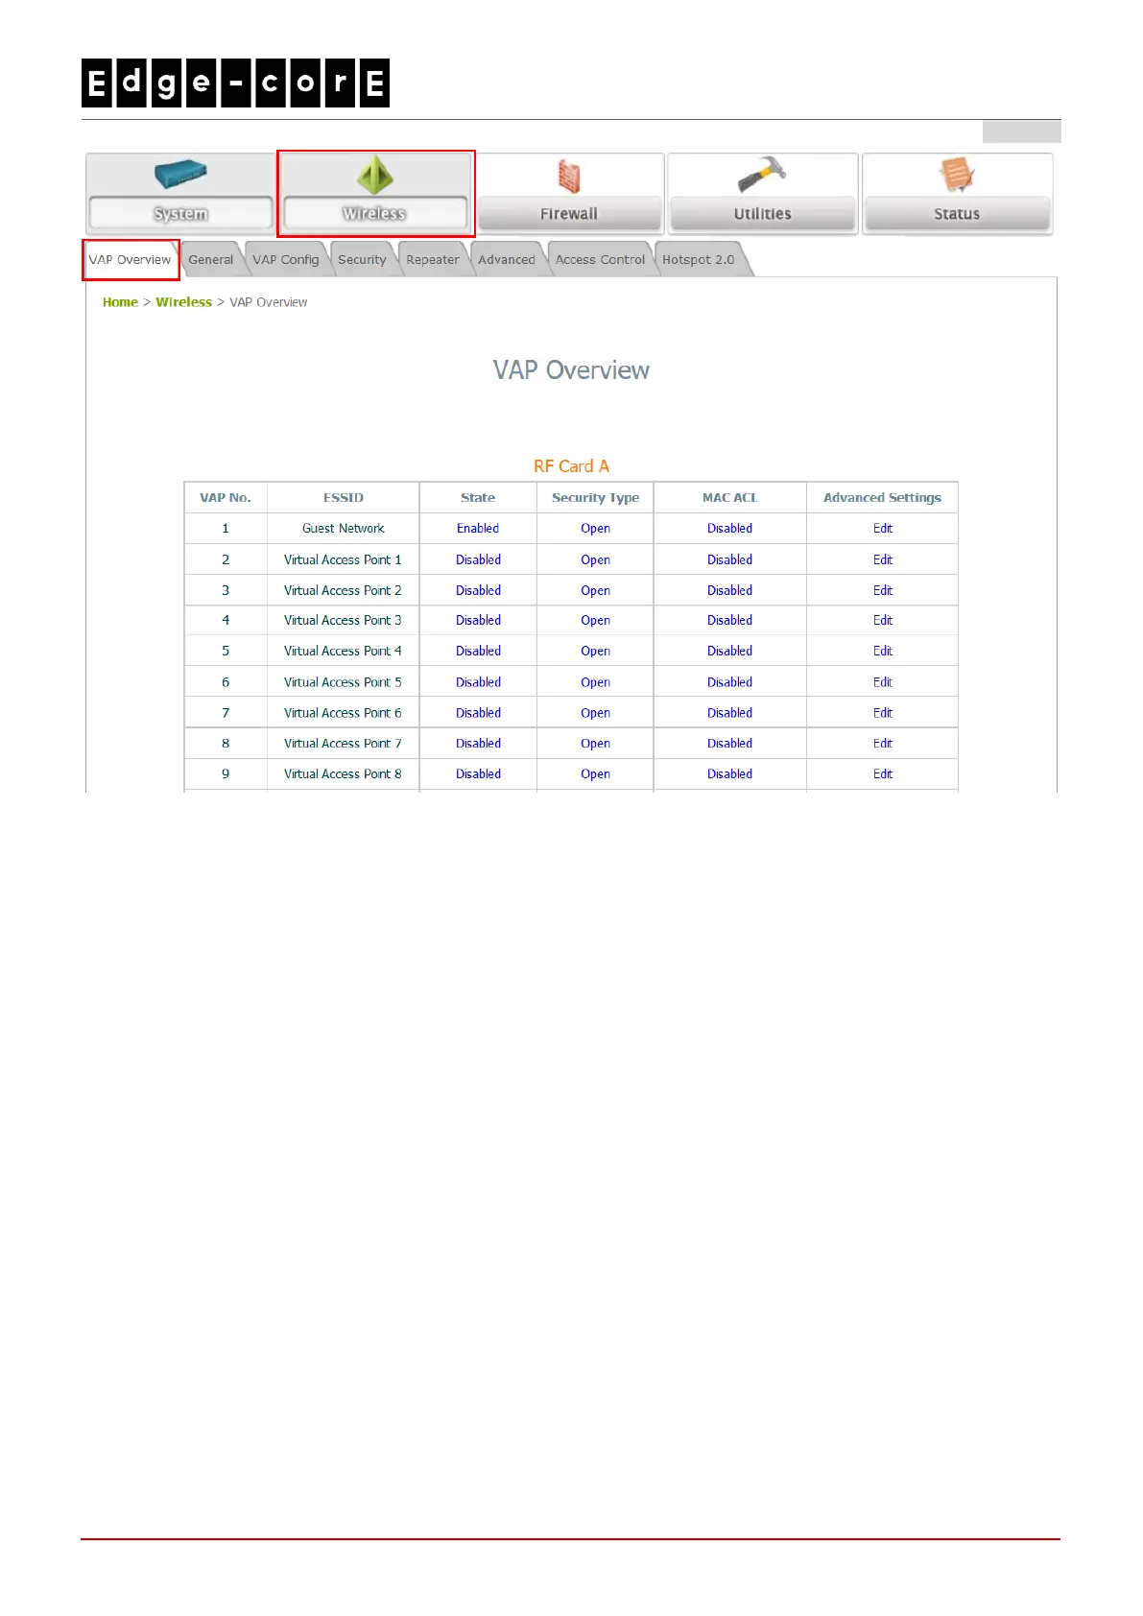Click the RF Card A heading
The height and width of the screenshot is (1616, 1143).
point(571,466)
